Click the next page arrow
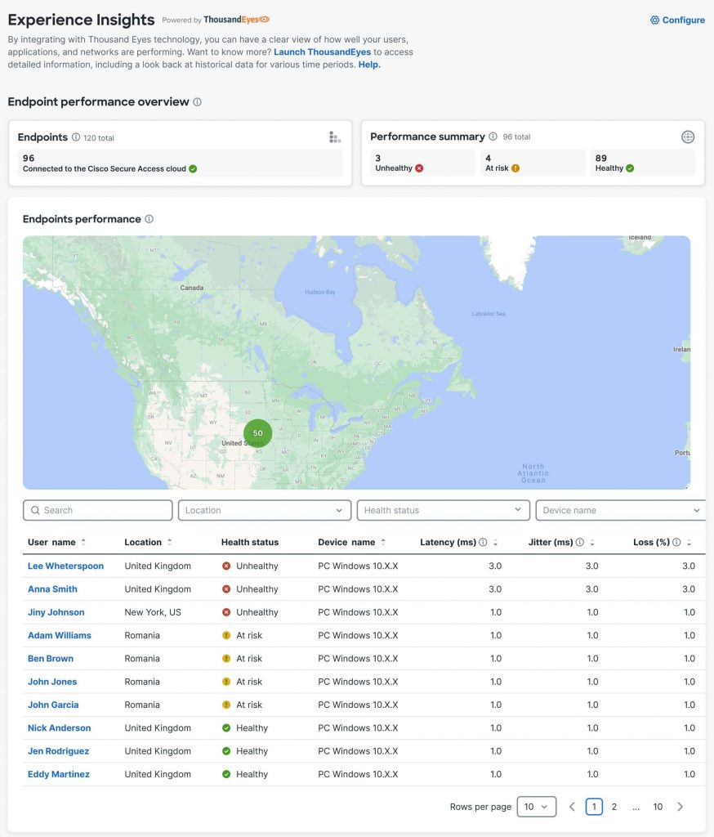The image size is (714, 837). (x=680, y=807)
